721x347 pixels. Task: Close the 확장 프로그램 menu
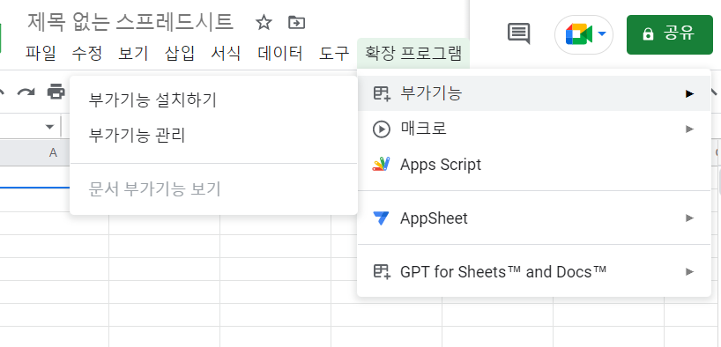pos(413,54)
